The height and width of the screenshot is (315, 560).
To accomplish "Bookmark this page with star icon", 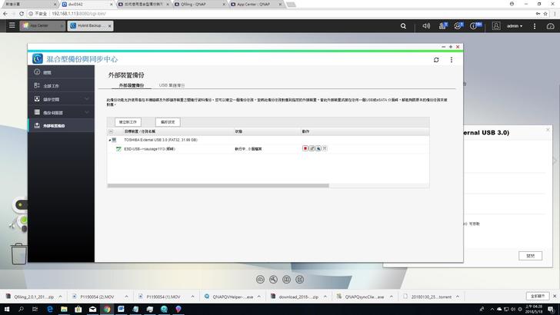I will [x=545, y=14].
